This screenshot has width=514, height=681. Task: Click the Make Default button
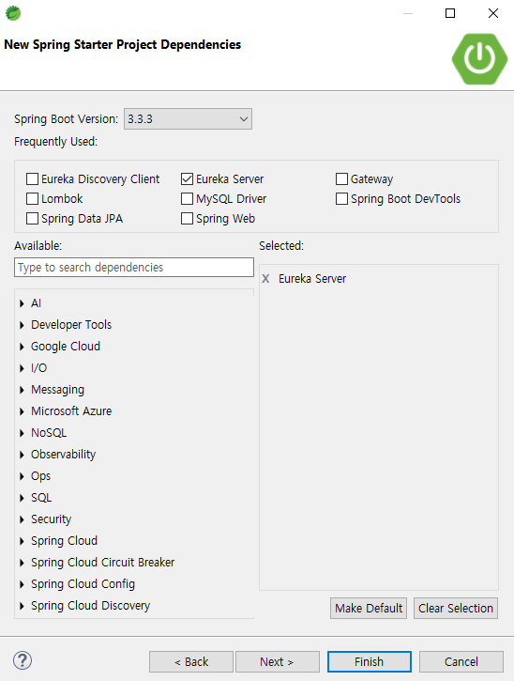click(369, 608)
